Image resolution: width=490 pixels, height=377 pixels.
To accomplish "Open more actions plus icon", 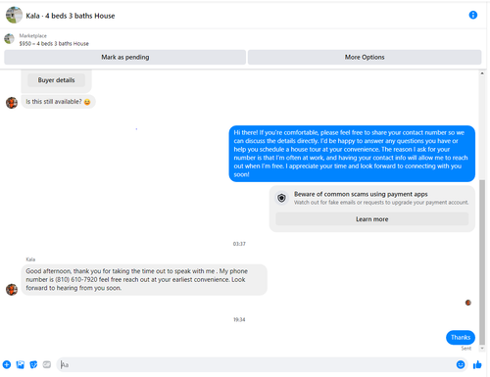I will (7, 364).
